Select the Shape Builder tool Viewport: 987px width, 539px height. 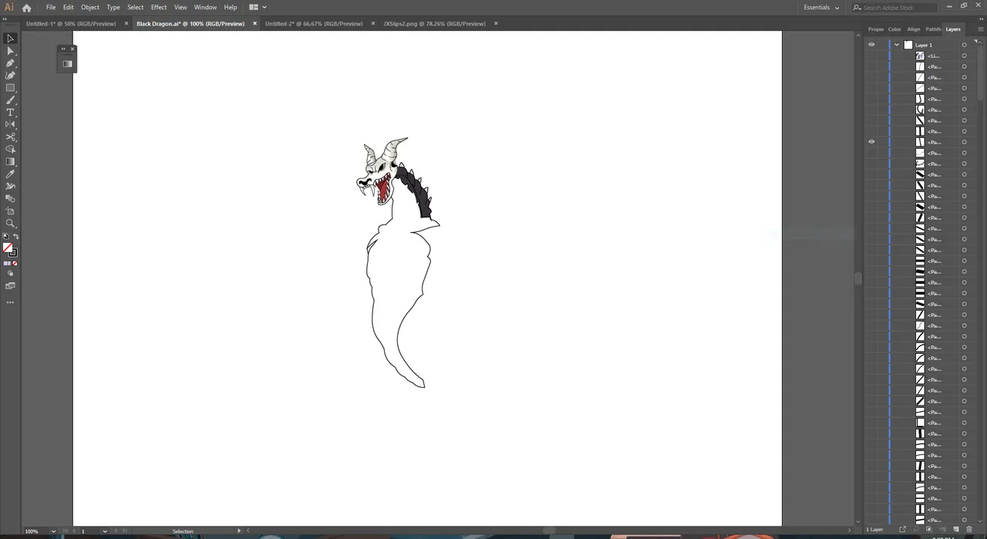point(10,150)
